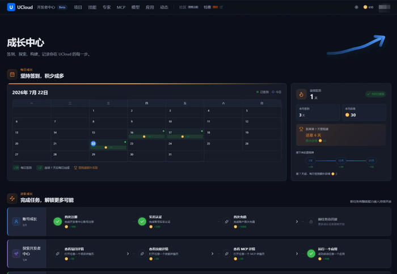Click the 还差 6 天 milestone text
This screenshot has height=274, width=397.
pyautogui.click(x=313, y=135)
